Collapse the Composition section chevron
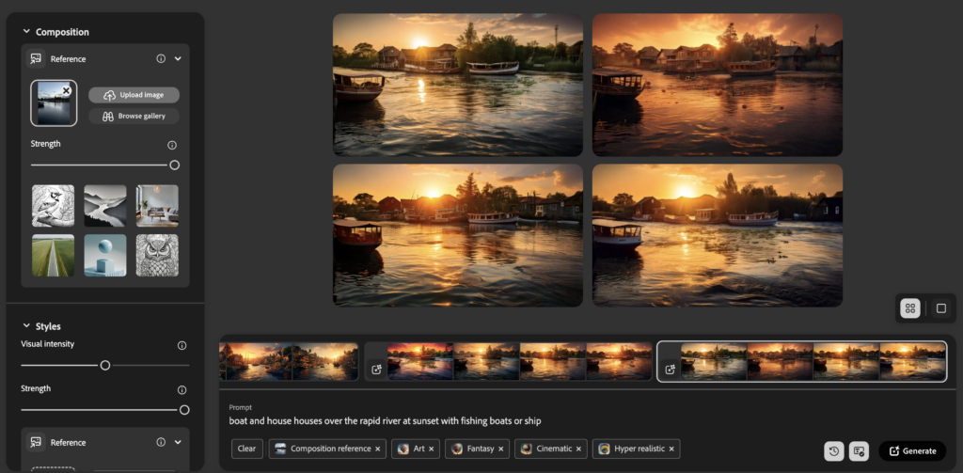 [26, 31]
